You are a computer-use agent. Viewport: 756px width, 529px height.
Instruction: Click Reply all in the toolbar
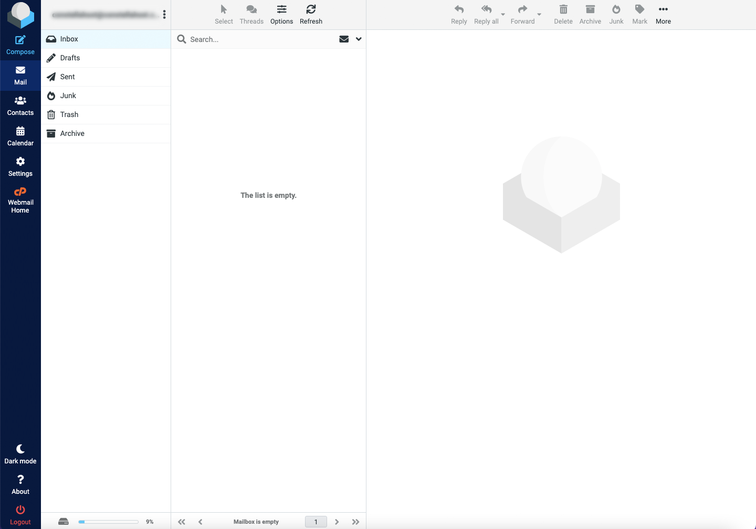tap(486, 15)
